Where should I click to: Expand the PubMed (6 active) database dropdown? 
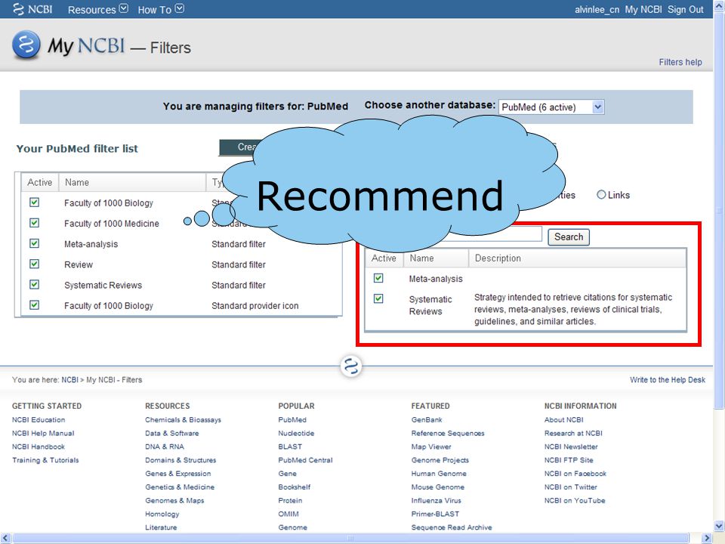[x=551, y=107]
